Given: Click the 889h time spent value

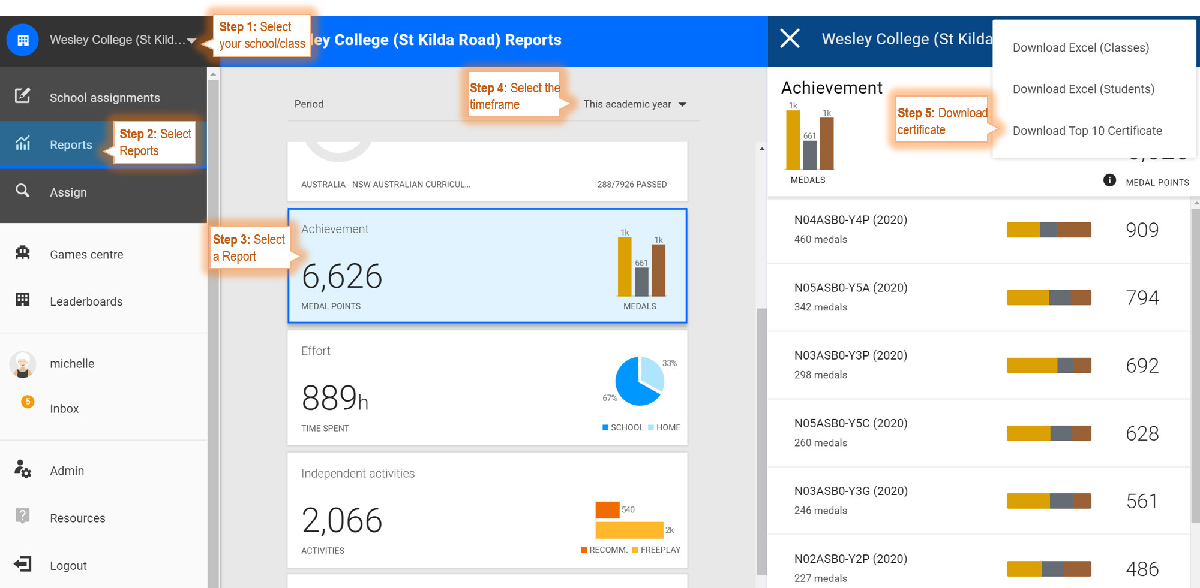Looking at the screenshot, I should (335, 398).
